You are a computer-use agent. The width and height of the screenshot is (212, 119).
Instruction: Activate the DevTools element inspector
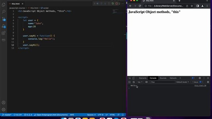coord(130,78)
